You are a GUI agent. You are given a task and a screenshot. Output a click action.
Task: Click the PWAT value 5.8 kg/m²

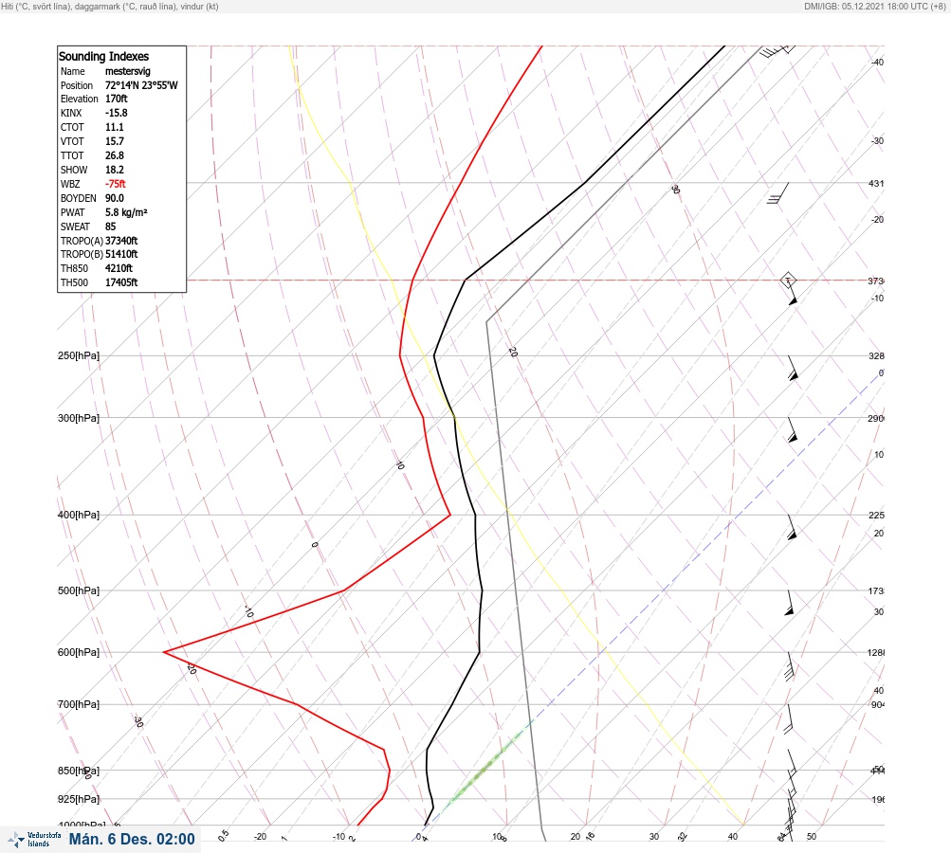(126, 212)
